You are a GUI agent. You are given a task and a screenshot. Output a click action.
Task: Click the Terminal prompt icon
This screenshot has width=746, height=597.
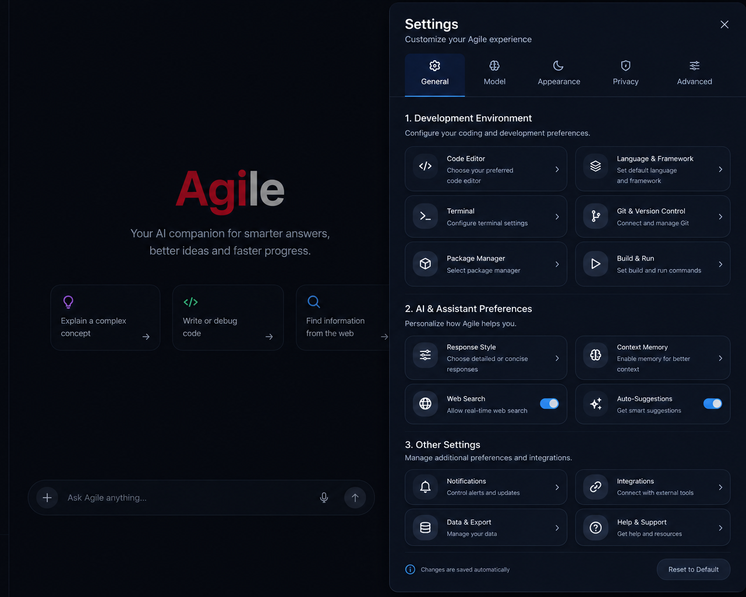point(425,216)
